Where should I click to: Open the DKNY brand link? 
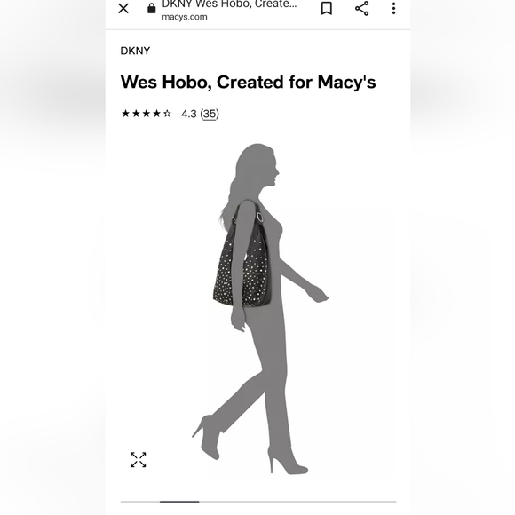coord(135,51)
